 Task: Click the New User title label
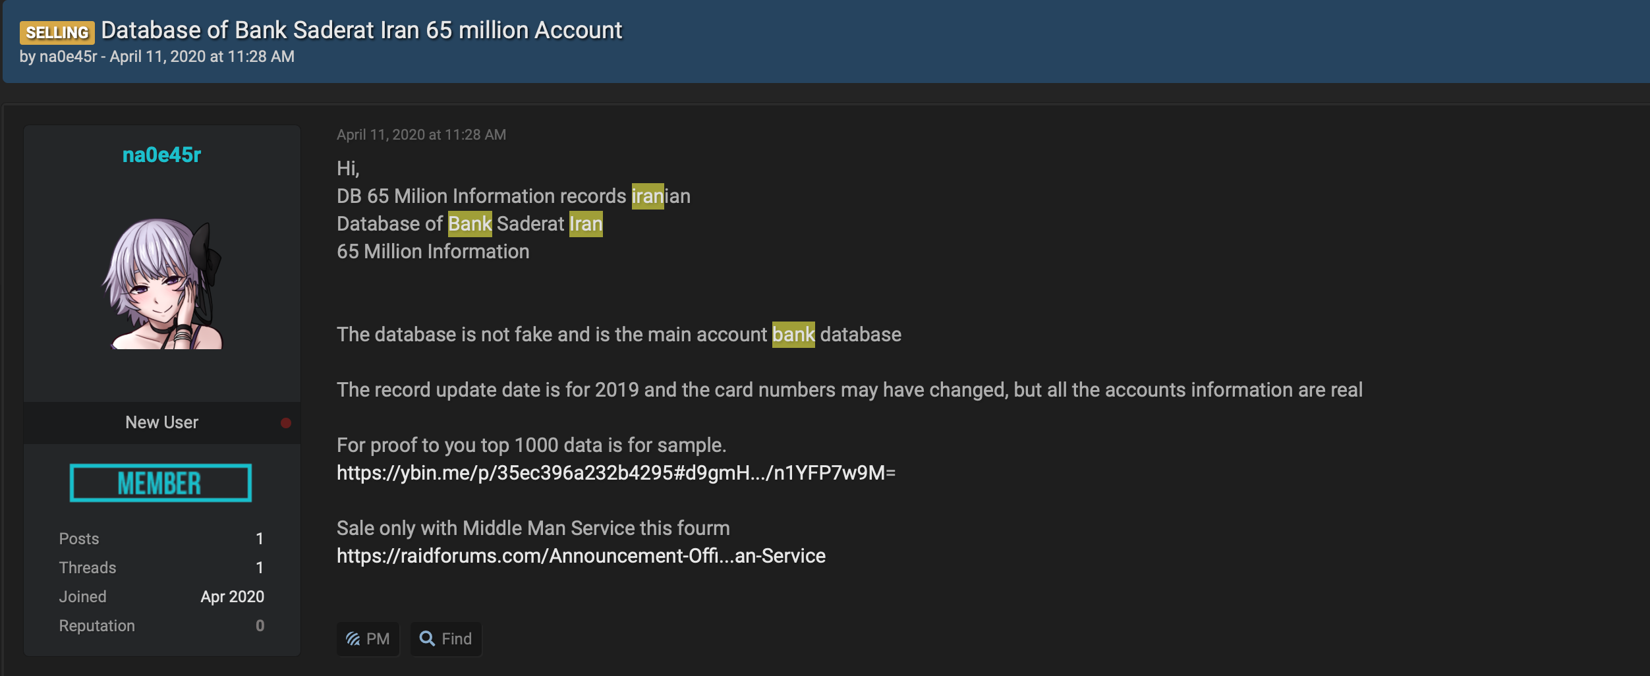tap(161, 422)
